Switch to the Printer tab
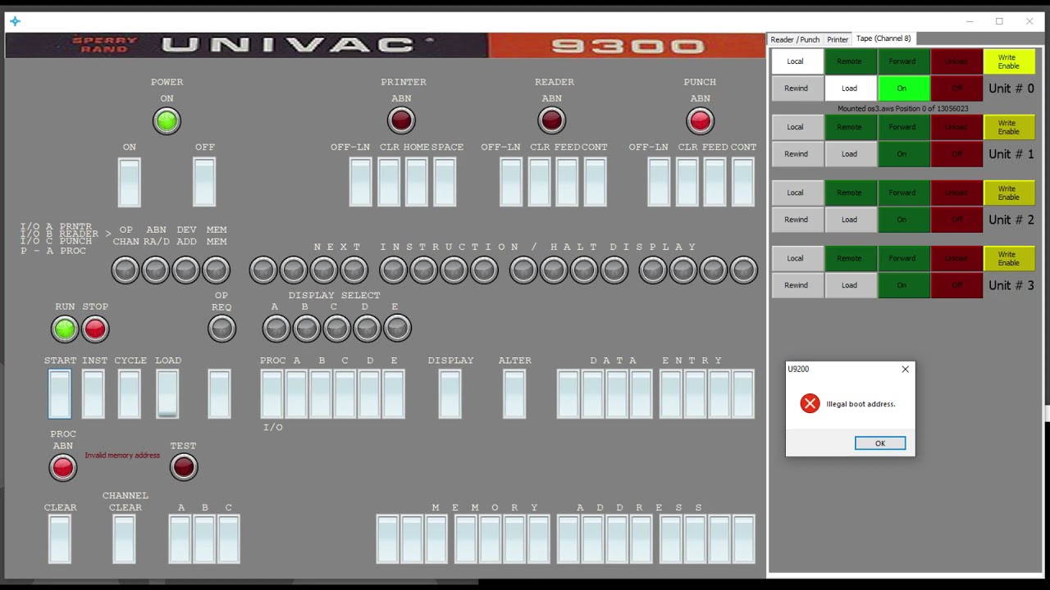The height and width of the screenshot is (590, 1050). pyautogui.click(x=838, y=39)
